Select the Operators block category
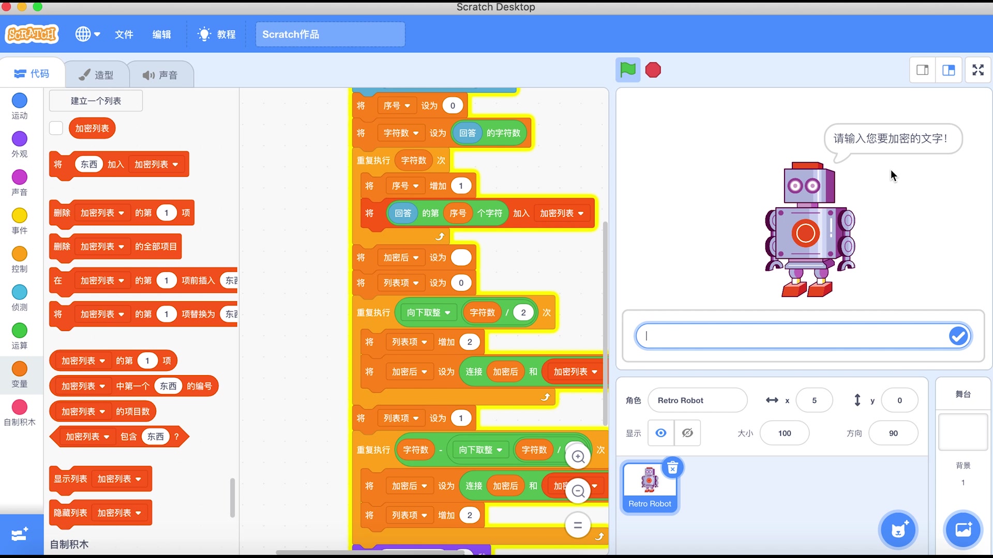Image resolution: width=993 pixels, height=558 pixels. pos(19,336)
